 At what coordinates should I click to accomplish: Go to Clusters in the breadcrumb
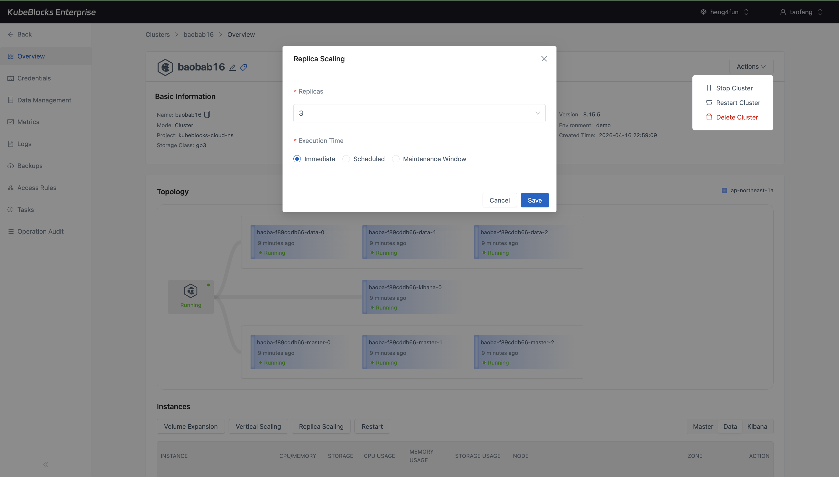[158, 35]
